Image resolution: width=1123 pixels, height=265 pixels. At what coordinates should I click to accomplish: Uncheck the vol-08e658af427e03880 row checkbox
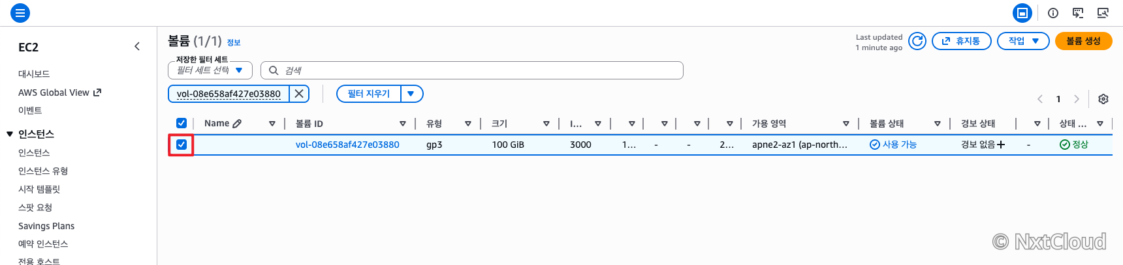(x=182, y=145)
